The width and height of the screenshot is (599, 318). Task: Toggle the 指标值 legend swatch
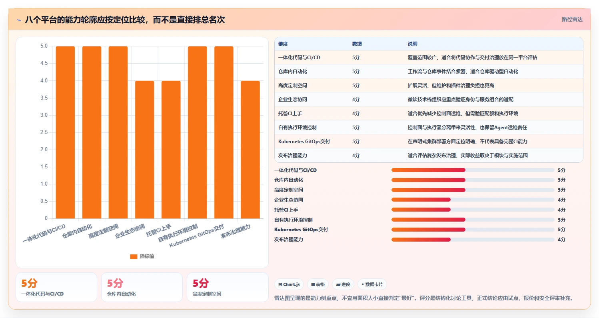coord(134,256)
